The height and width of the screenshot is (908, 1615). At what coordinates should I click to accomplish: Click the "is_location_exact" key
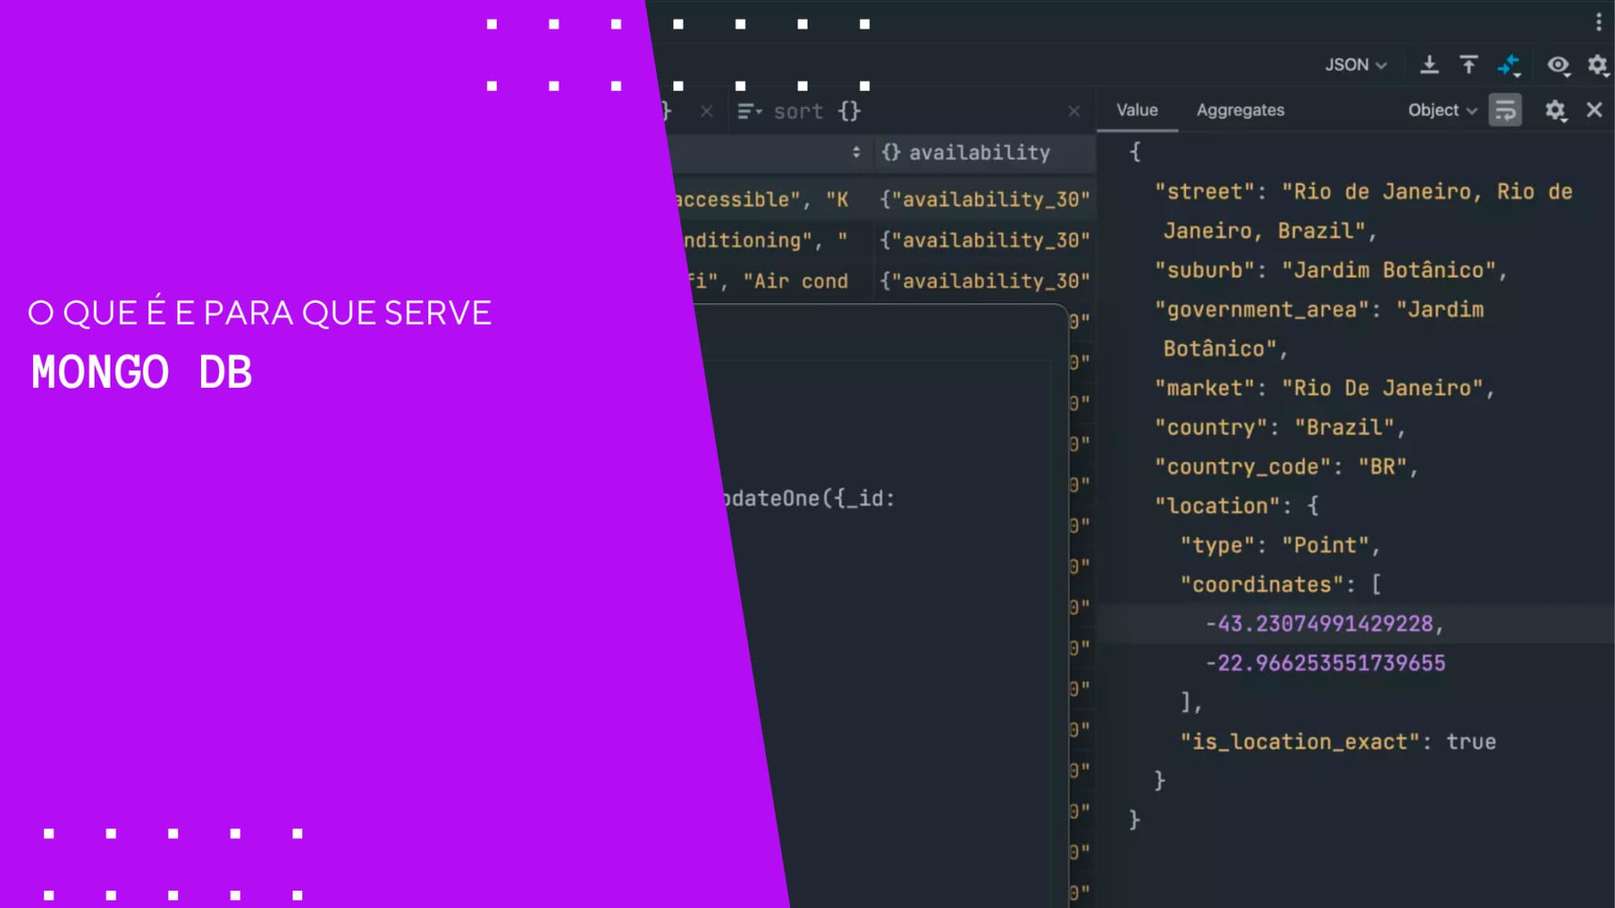(1300, 742)
